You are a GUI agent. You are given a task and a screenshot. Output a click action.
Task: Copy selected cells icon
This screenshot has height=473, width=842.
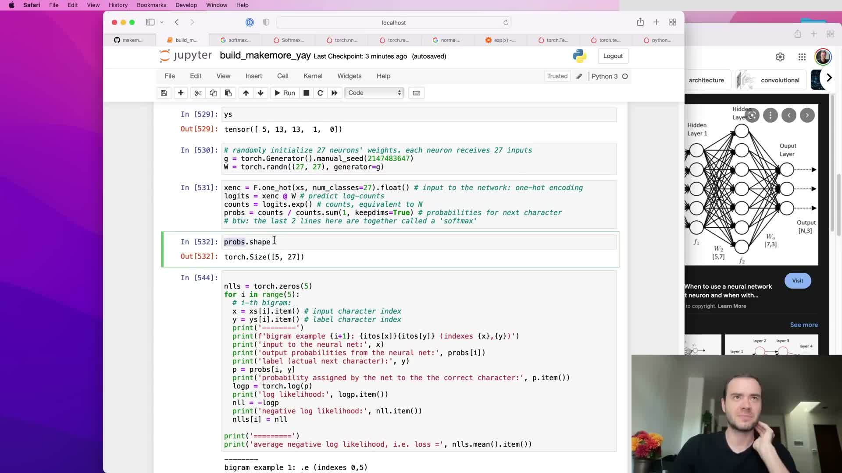[x=213, y=93]
